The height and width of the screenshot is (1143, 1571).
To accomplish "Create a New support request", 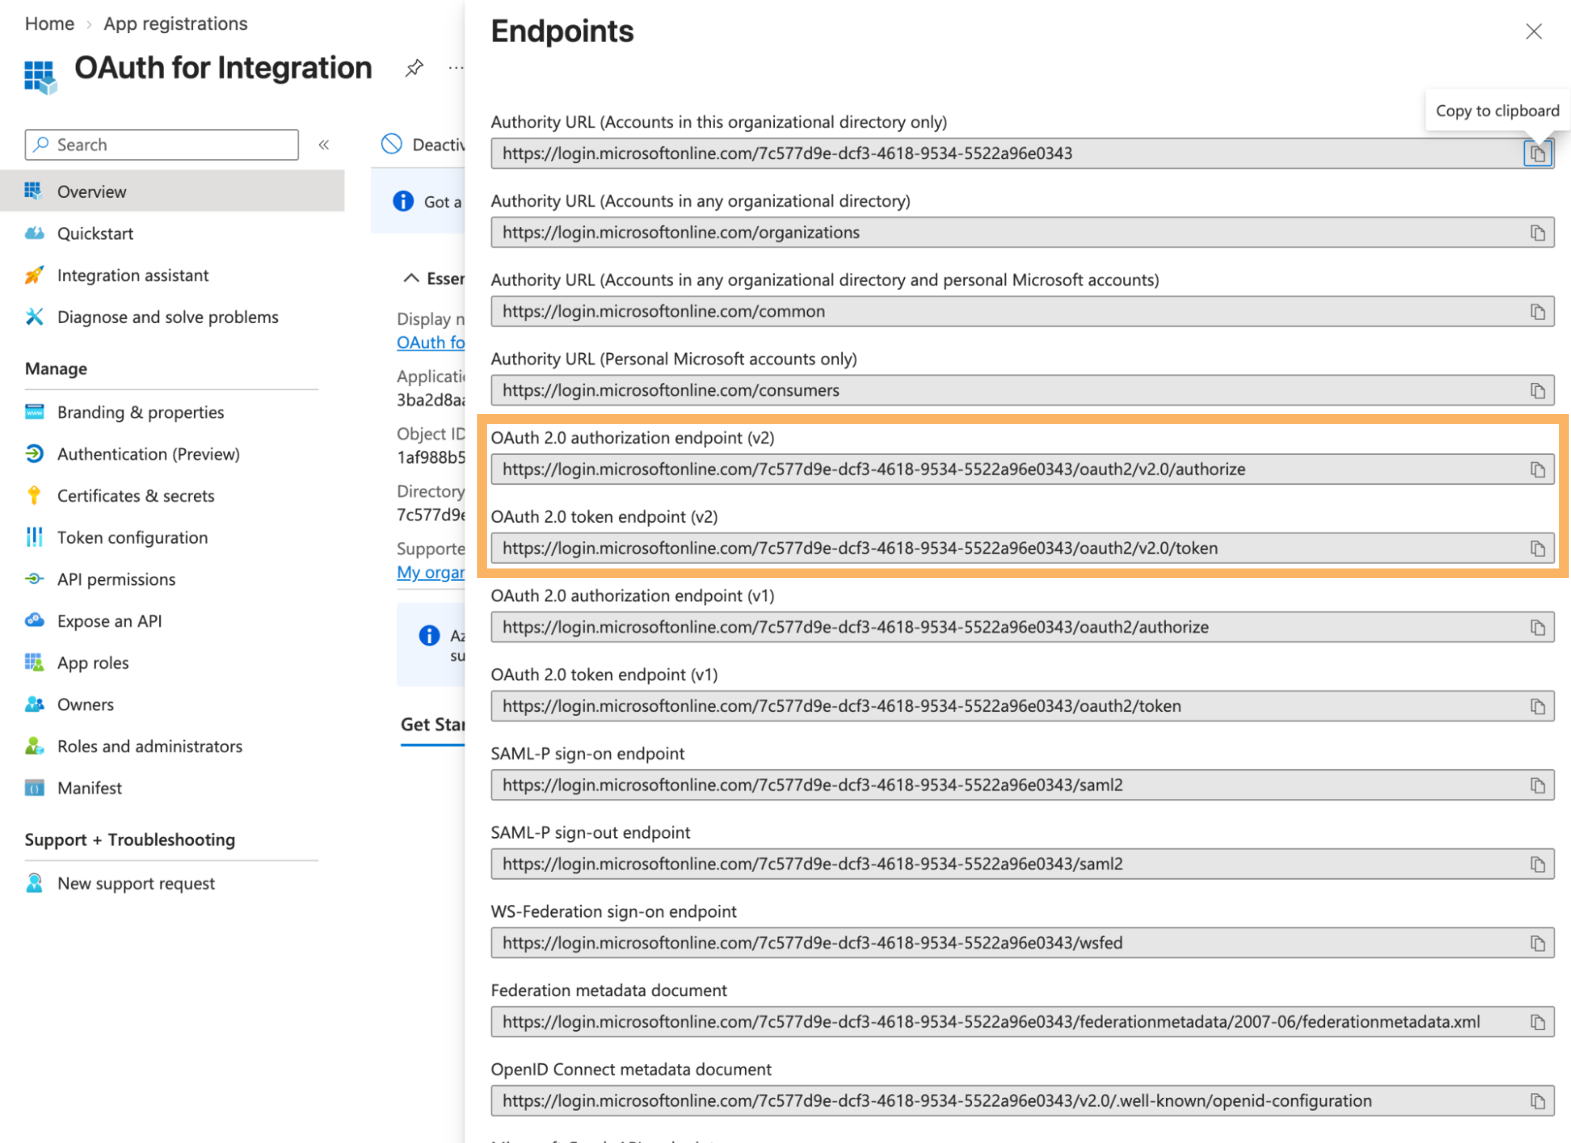I will [x=136, y=883].
